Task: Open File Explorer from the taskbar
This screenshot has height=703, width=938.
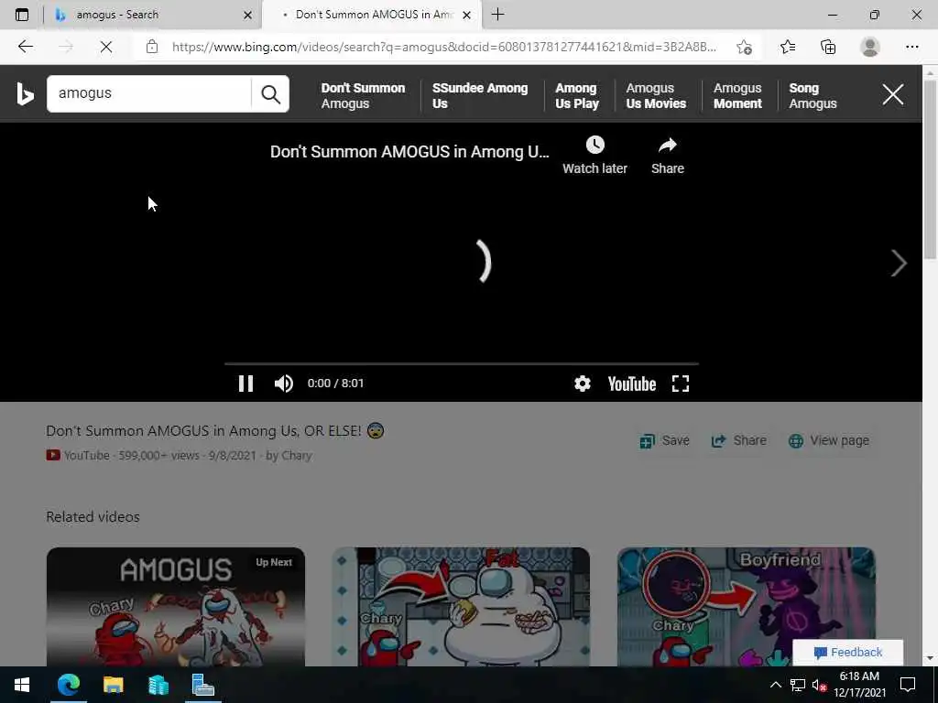Action: pyautogui.click(x=113, y=685)
